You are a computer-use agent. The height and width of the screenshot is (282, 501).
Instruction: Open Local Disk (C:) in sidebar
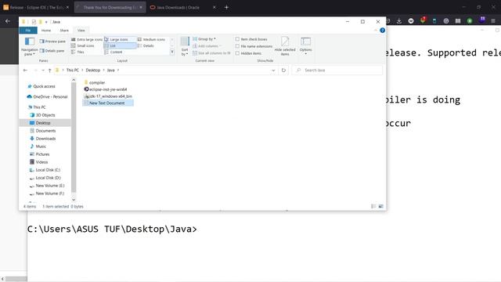[x=45, y=170]
